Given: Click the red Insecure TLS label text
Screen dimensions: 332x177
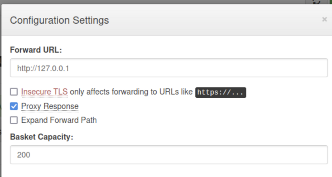Looking at the screenshot, I should point(44,92).
